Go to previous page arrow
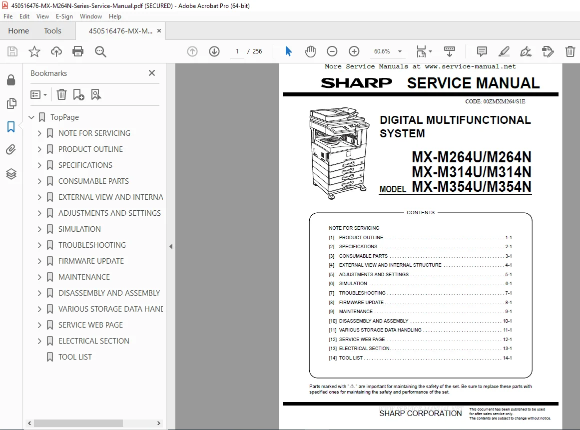Screen dimensions: 580x430 pyautogui.click(x=192, y=51)
